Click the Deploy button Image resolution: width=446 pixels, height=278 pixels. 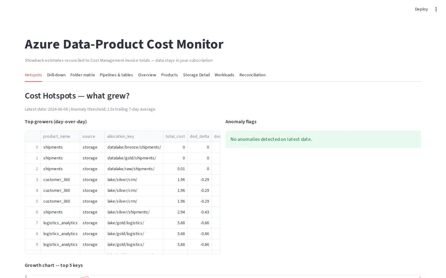point(421,9)
